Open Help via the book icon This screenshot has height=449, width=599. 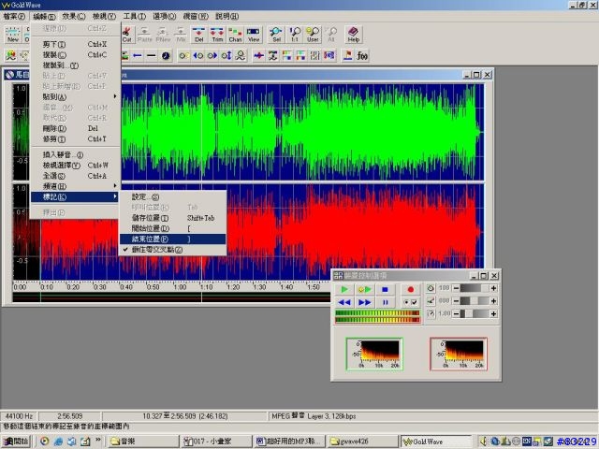pos(354,35)
